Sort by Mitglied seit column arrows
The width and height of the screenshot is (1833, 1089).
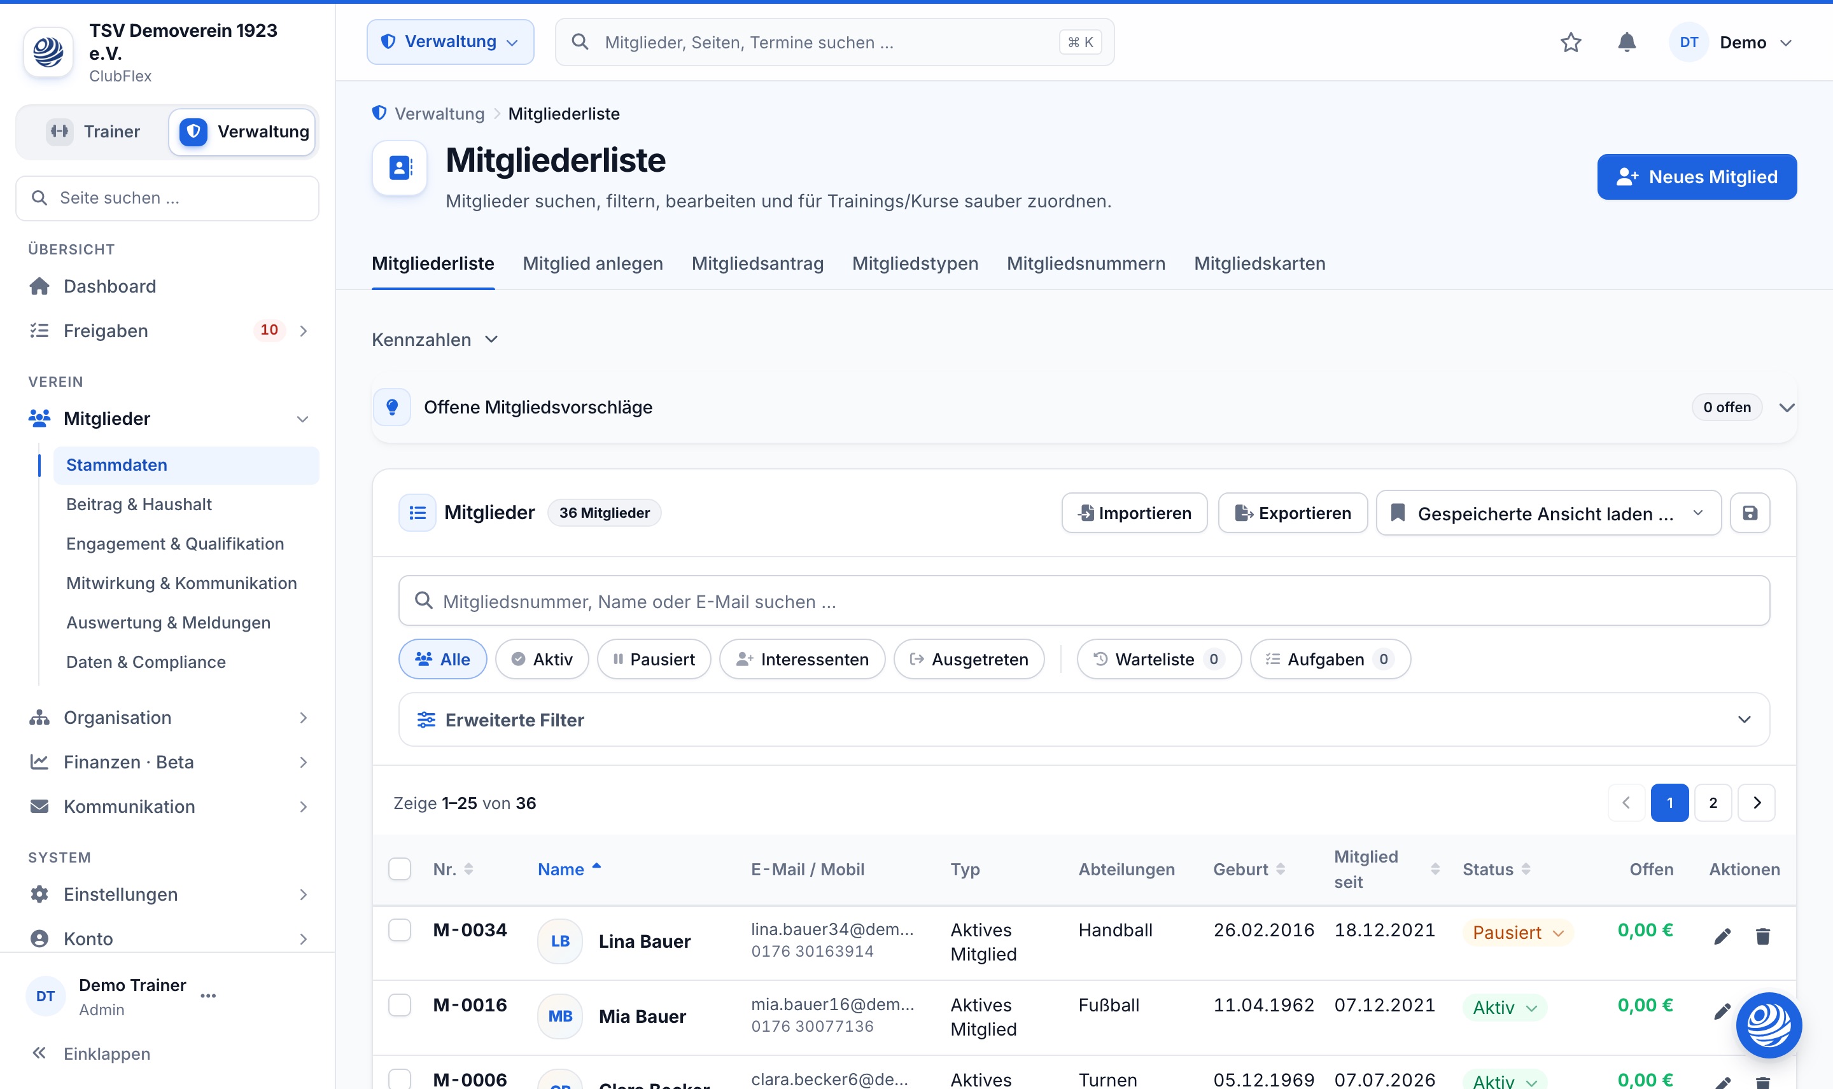[x=1435, y=870]
